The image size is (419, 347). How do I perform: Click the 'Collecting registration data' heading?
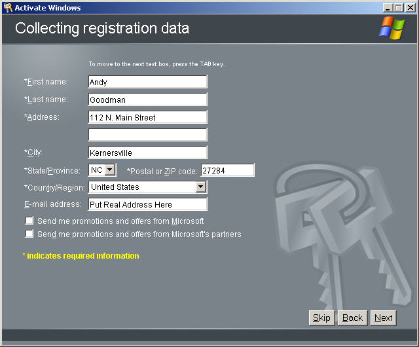tap(102, 28)
